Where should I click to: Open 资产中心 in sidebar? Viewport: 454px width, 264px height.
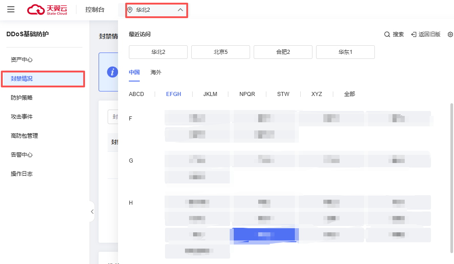click(x=22, y=60)
